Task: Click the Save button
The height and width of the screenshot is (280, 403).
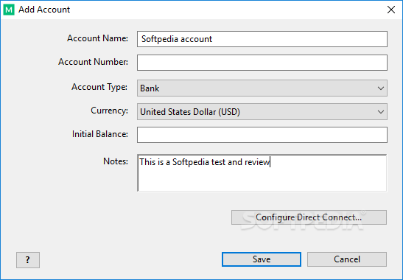Action: point(262,259)
